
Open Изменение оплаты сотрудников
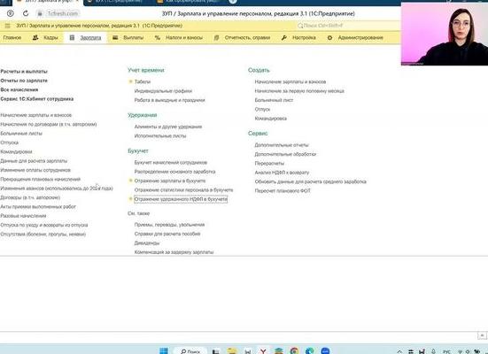click(35, 170)
